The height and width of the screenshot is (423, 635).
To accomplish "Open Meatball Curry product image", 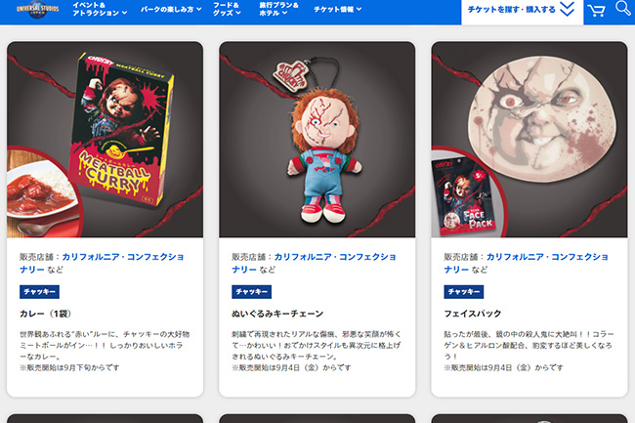I will 105,140.
